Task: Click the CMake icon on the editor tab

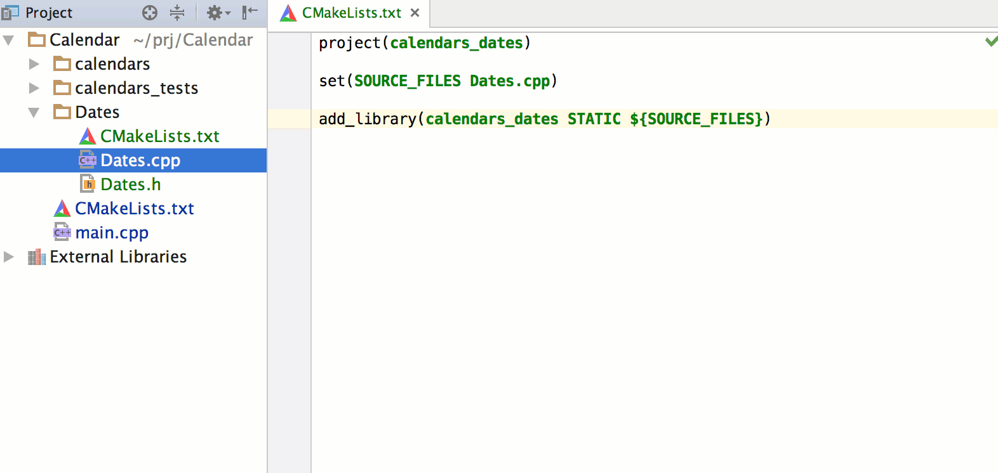Action: [x=288, y=13]
